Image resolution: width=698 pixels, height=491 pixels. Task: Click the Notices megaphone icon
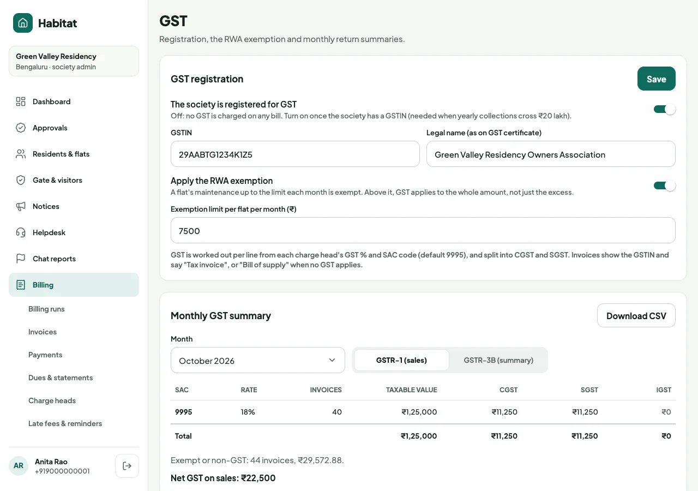tap(21, 206)
